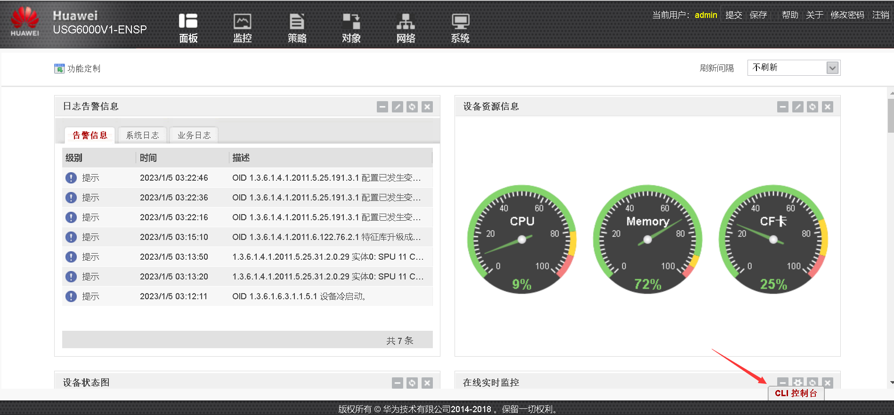
Task: Click the admin username
Action: [706, 15]
